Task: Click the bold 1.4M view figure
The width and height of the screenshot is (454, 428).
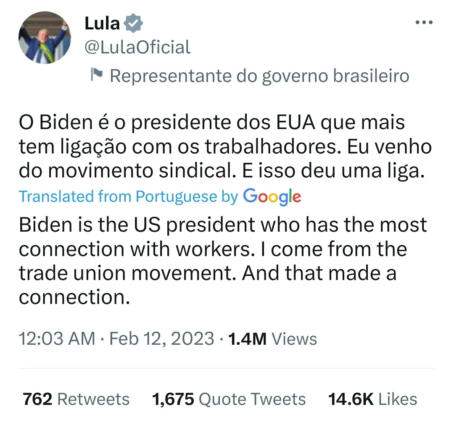Action: [x=247, y=339]
